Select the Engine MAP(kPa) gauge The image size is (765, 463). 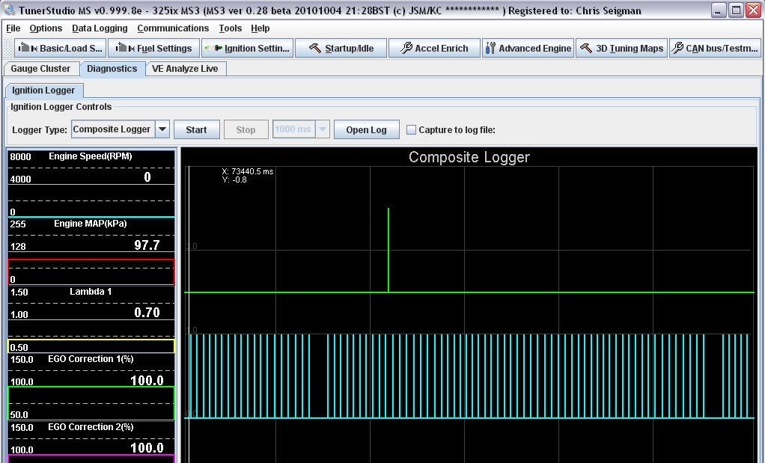pyautogui.click(x=91, y=251)
